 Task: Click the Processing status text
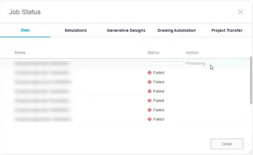point(195,63)
